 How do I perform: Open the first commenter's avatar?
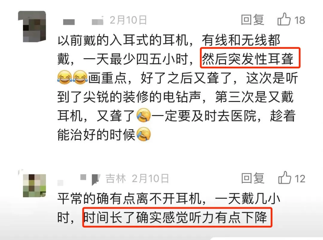32,27
